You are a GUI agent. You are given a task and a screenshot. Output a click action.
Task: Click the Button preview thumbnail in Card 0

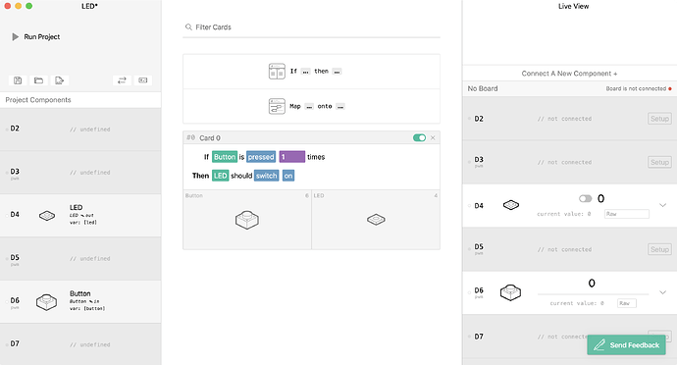247,220
